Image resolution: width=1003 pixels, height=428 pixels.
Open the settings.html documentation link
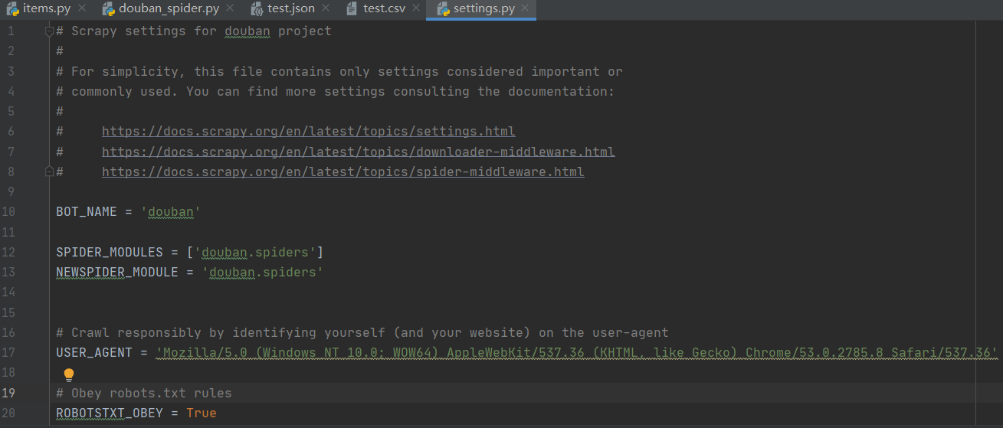tap(309, 132)
